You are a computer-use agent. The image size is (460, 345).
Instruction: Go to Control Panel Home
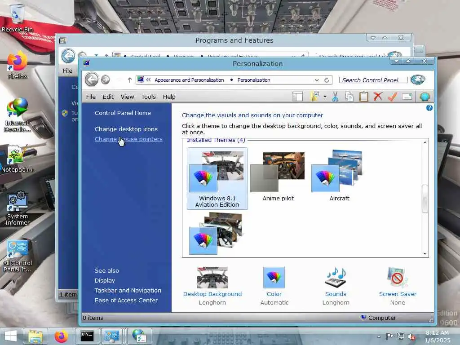pos(123,113)
